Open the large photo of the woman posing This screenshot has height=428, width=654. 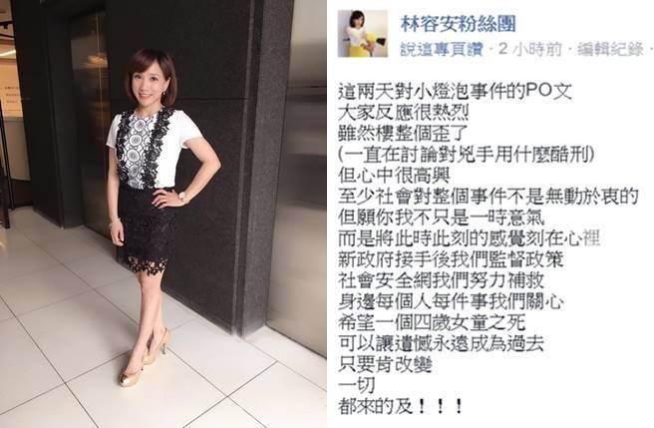point(163,214)
